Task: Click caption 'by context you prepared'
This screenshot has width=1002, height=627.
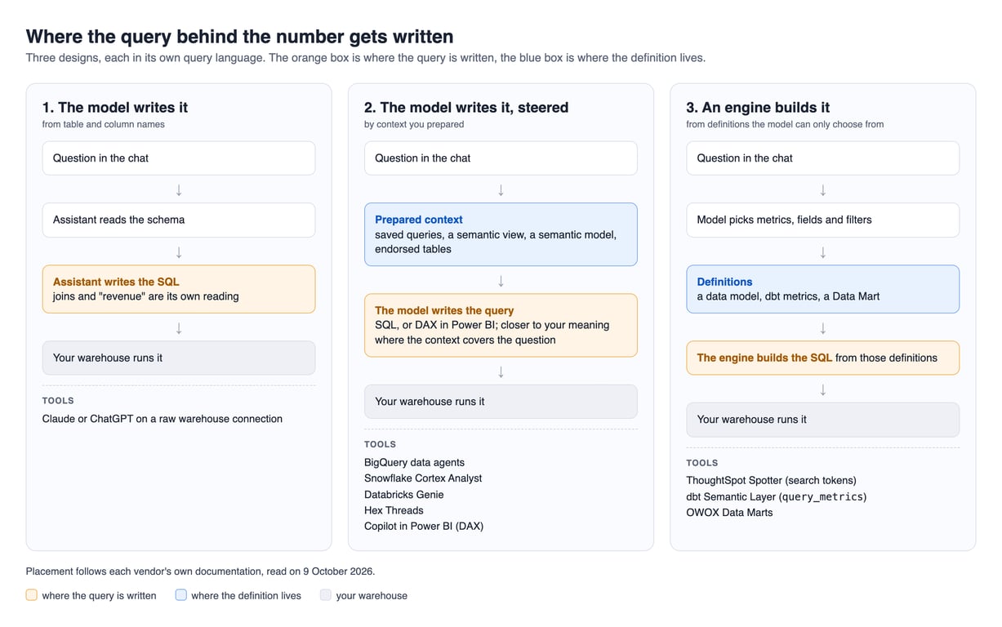Action: coord(414,124)
